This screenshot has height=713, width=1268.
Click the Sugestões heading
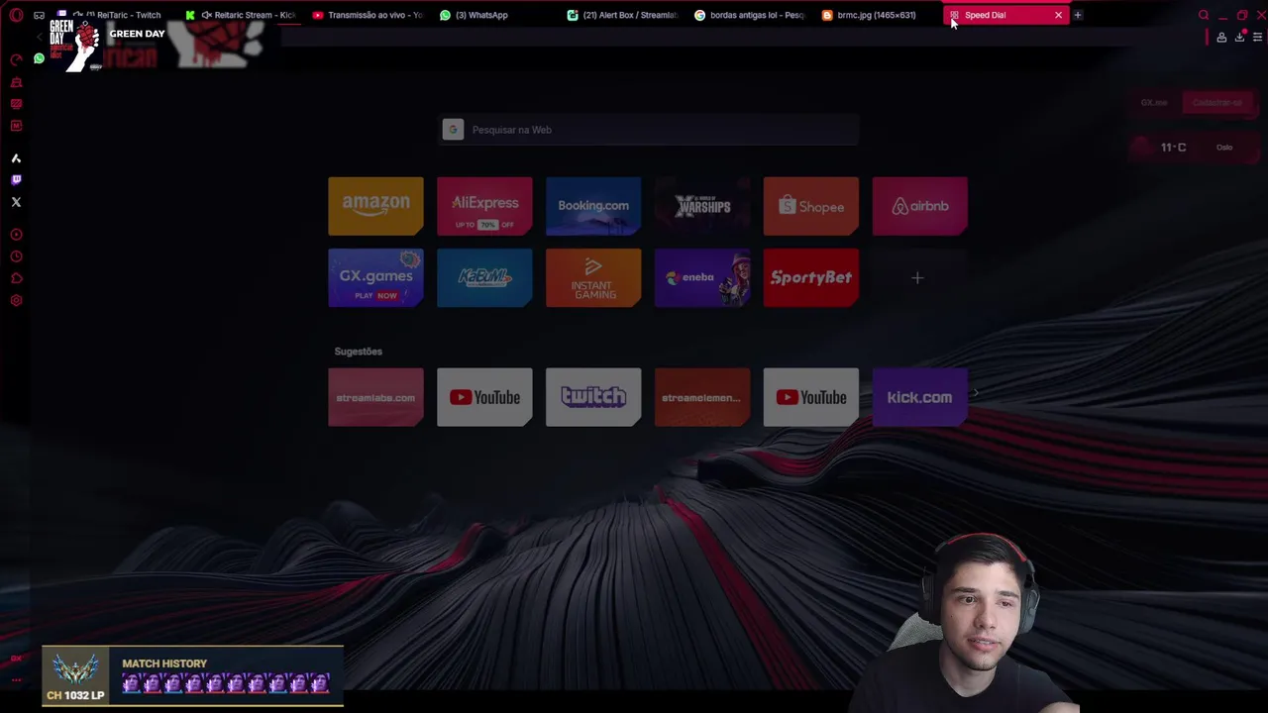(358, 352)
